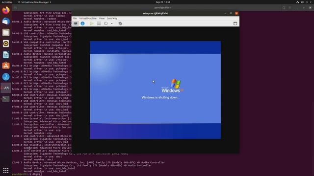Click Activities in the top bar
The height and width of the screenshot is (176, 314).
tap(7, 2)
